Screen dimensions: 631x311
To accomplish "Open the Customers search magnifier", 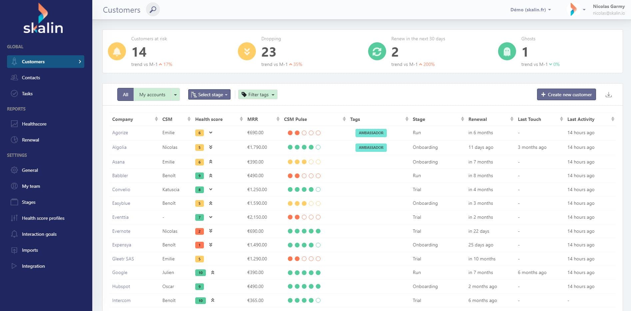I will coord(153,10).
